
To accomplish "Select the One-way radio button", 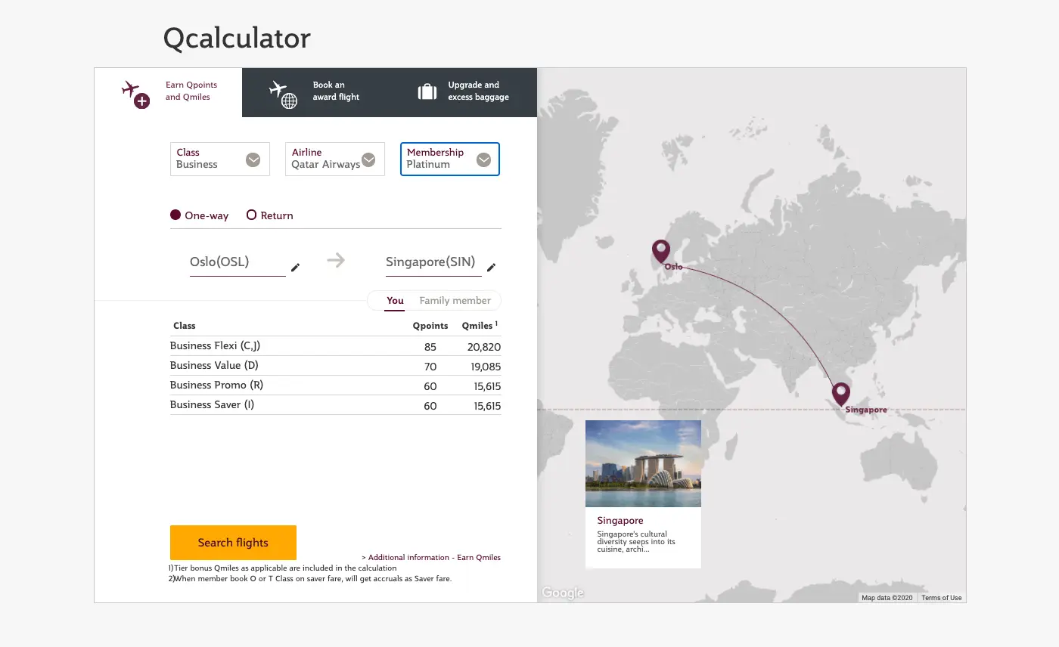I will [x=175, y=215].
